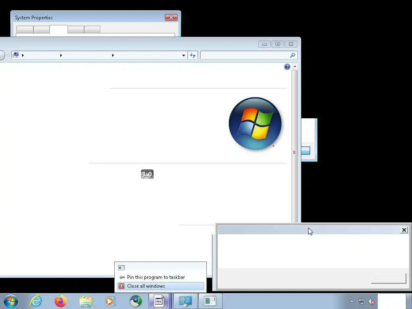Screen dimensions: 412x309
Task: Click the computer icon in address bar
Action: tap(16, 55)
